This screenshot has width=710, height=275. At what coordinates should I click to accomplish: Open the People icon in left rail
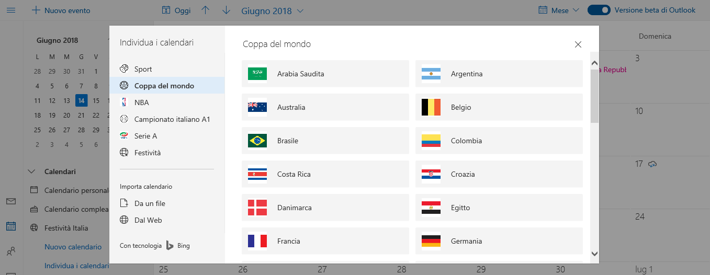tap(11, 252)
